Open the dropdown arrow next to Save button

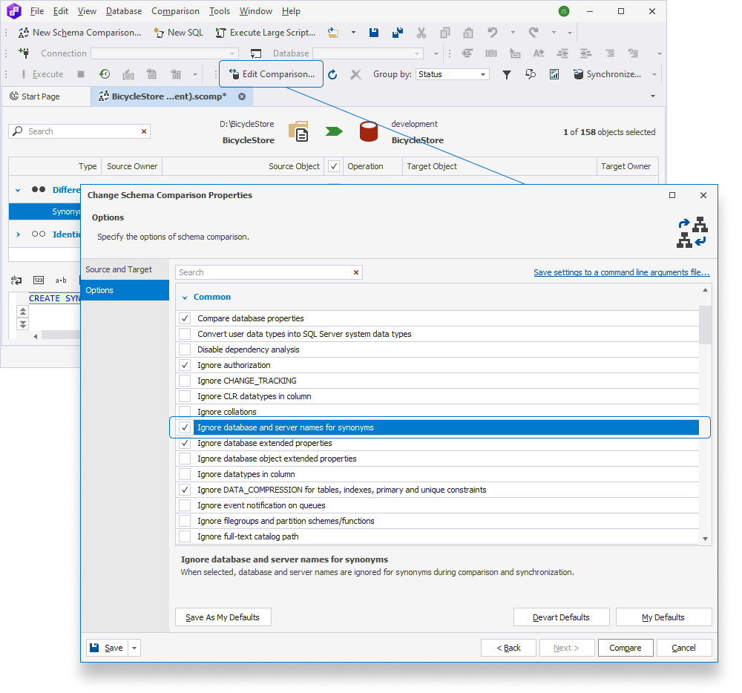pyautogui.click(x=134, y=648)
